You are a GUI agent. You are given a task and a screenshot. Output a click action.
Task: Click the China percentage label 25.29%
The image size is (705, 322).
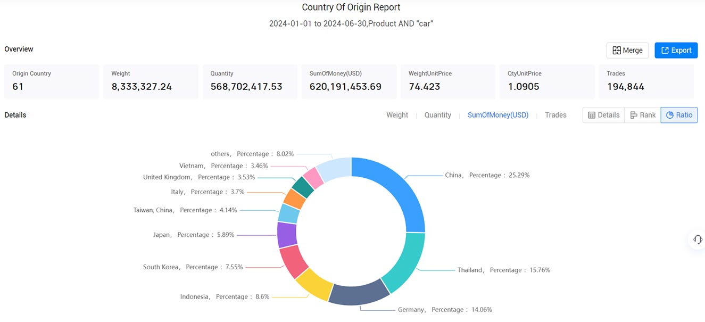pyautogui.click(x=487, y=175)
